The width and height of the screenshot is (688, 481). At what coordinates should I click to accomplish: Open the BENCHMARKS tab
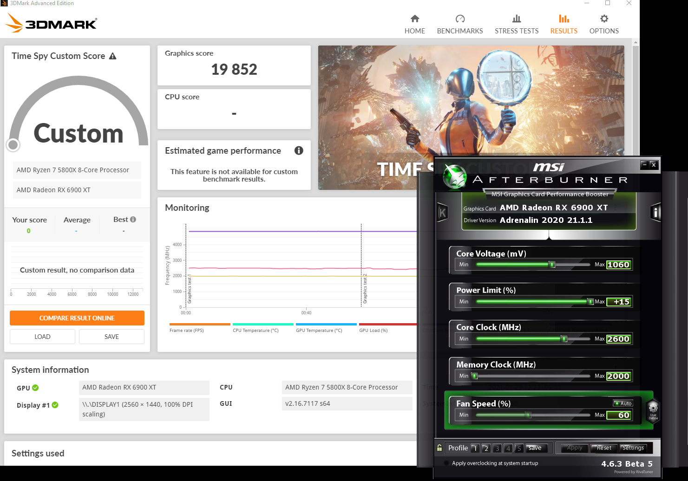(x=459, y=23)
